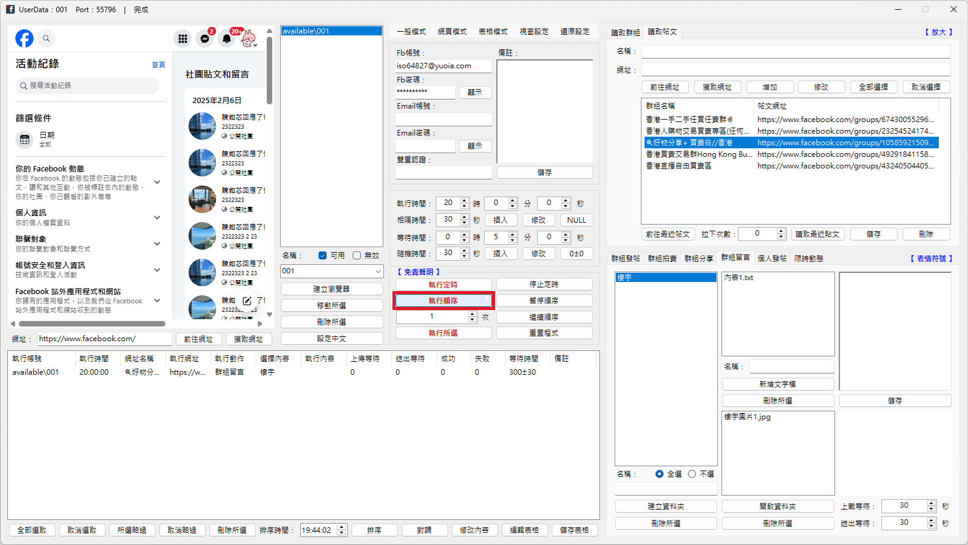Open the Facebook notifications bell icon
Viewport: 968px width, 545px height.
coord(227,38)
